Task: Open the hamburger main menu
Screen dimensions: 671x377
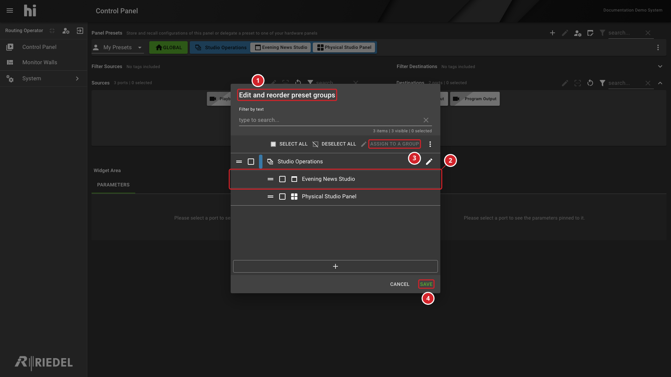Action: [x=10, y=10]
